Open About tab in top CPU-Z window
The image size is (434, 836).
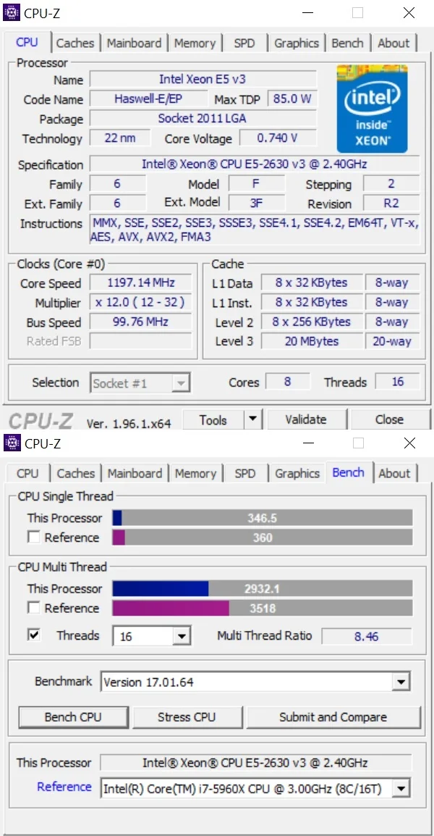point(393,43)
